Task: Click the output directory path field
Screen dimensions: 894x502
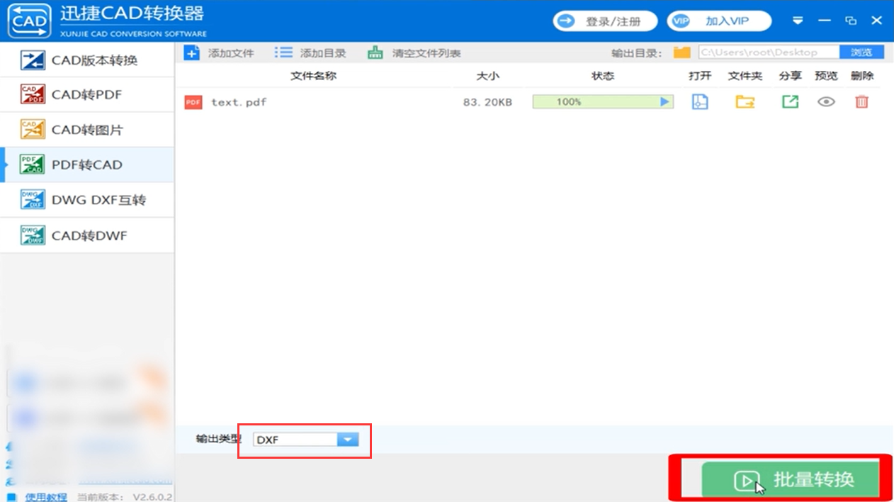Action: (769, 52)
